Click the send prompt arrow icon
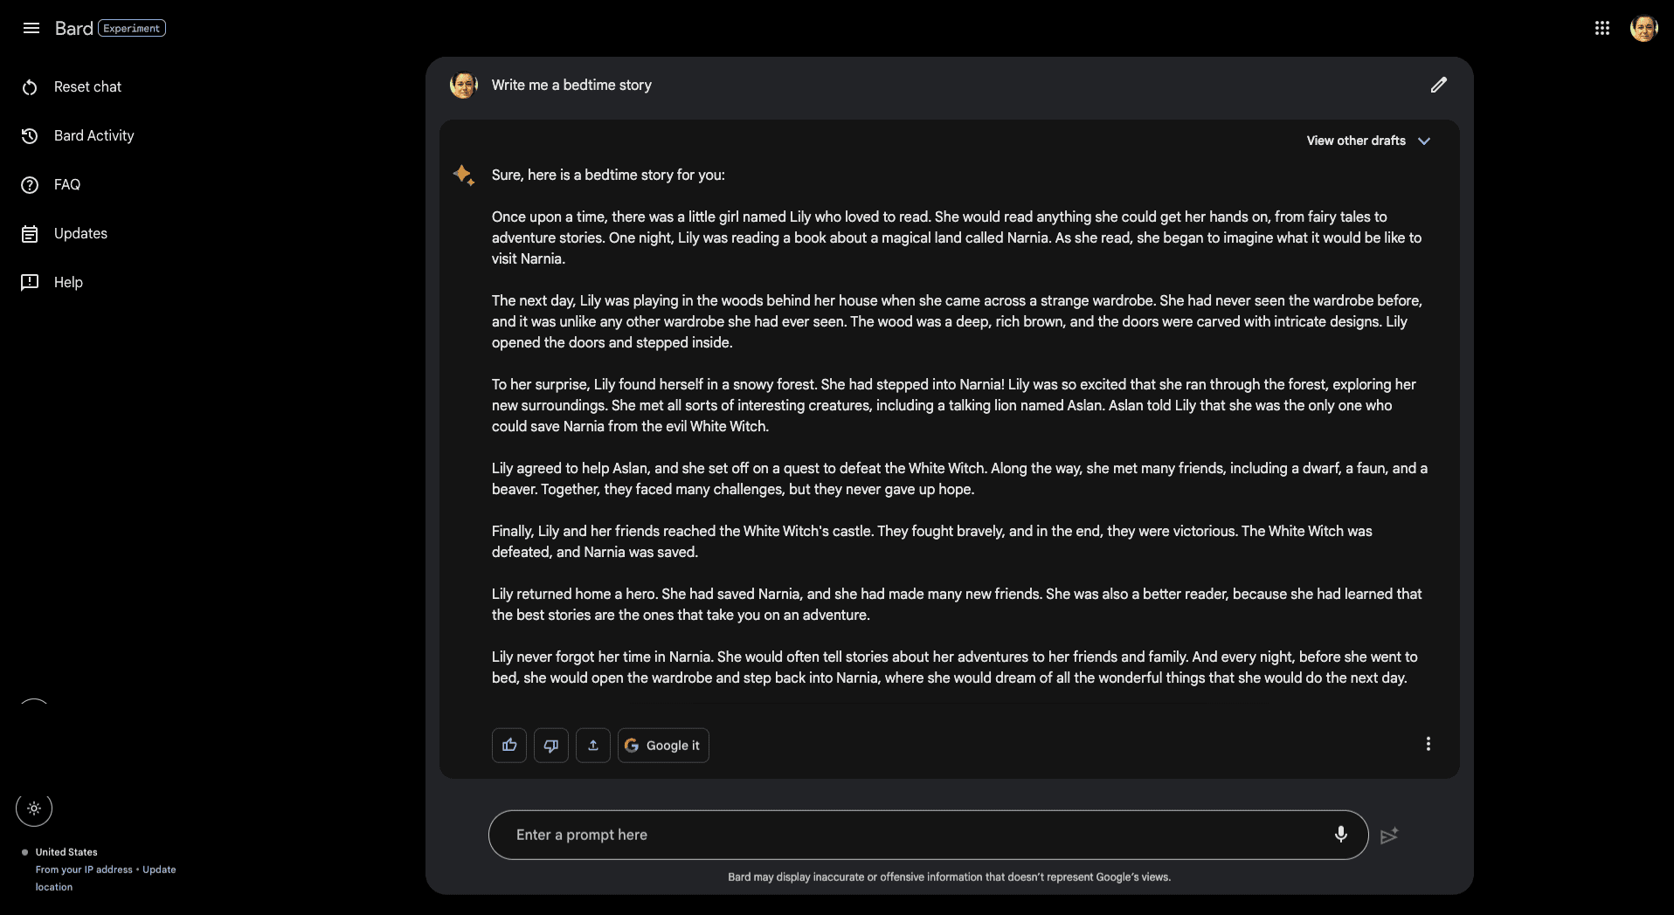The image size is (1674, 915). click(x=1389, y=836)
